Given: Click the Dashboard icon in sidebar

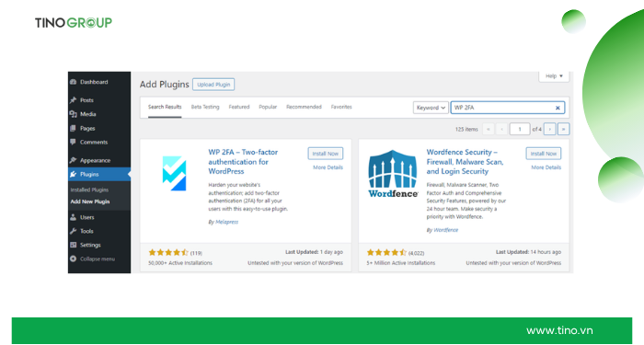Looking at the screenshot, I should point(73,82).
